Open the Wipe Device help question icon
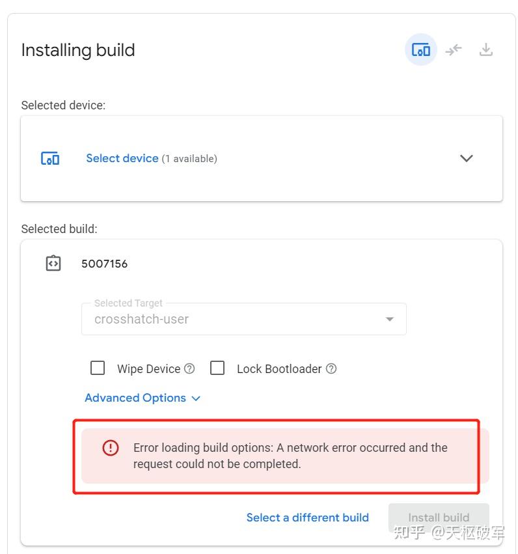The width and height of the screenshot is (518, 554). click(x=189, y=368)
